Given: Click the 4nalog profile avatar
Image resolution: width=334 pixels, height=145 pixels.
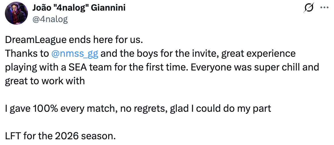Looking at the screenshot, I should (x=16, y=13).
